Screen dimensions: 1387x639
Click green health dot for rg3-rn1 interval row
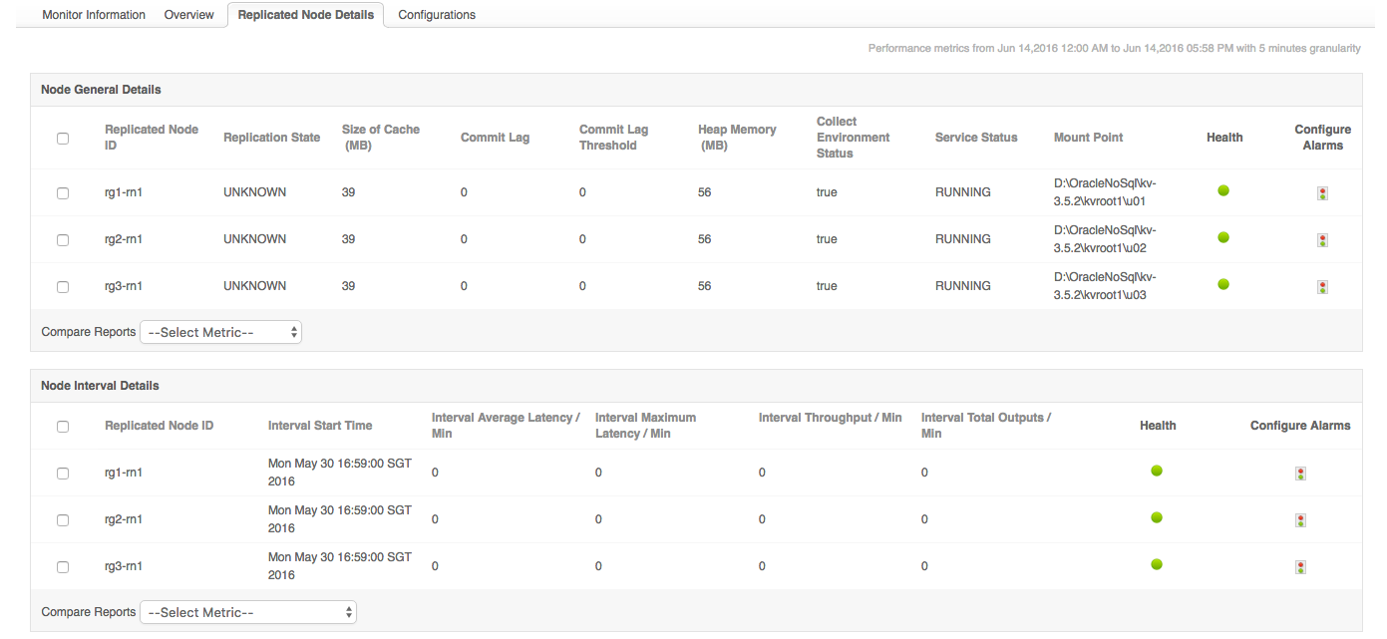click(1157, 564)
